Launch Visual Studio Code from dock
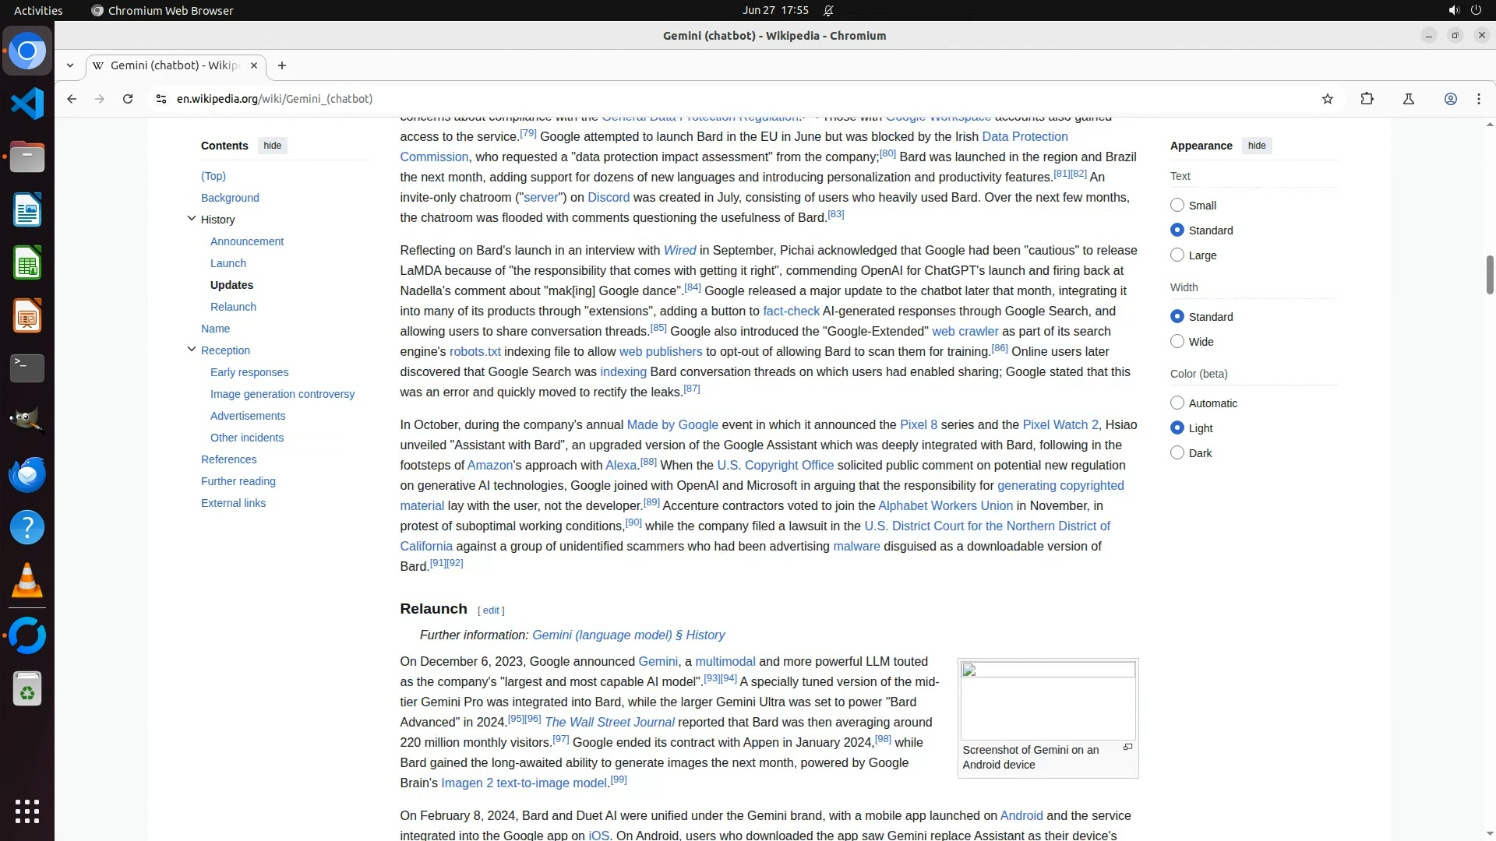 [27, 104]
